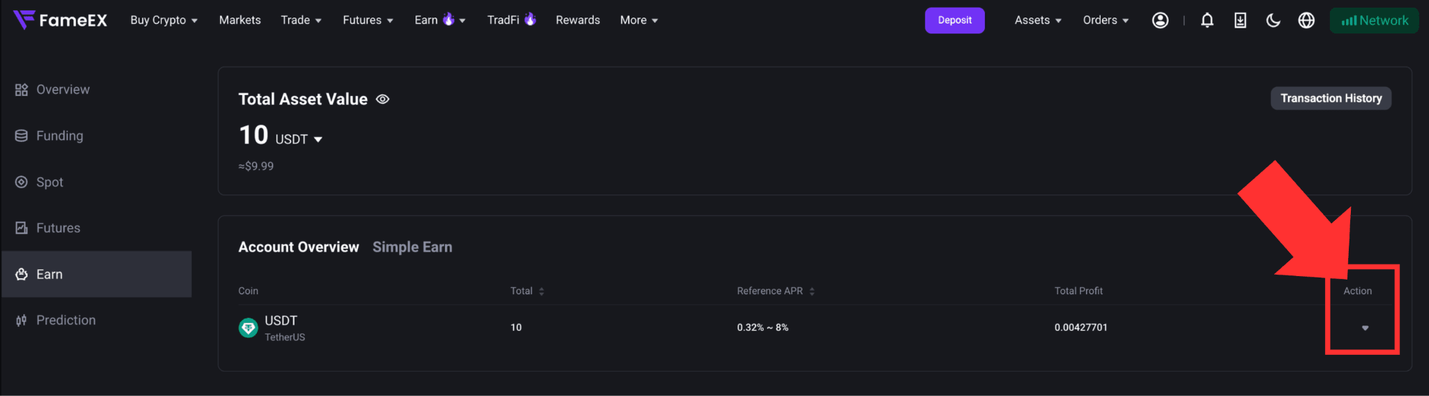
Task: Sort the table by Total column
Action: coord(541,291)
